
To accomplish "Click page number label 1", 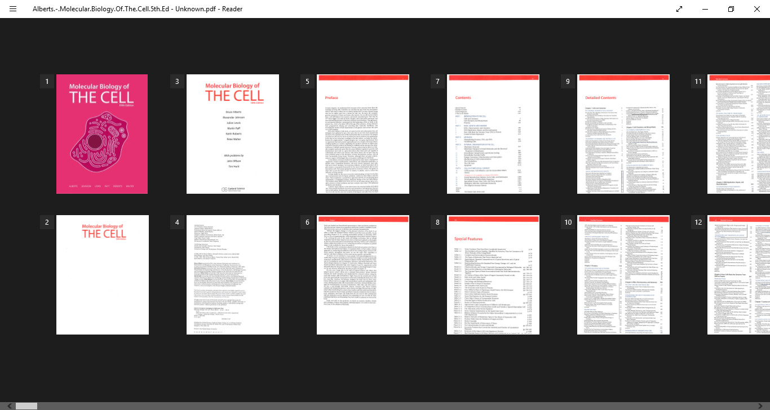I will 47,82.
